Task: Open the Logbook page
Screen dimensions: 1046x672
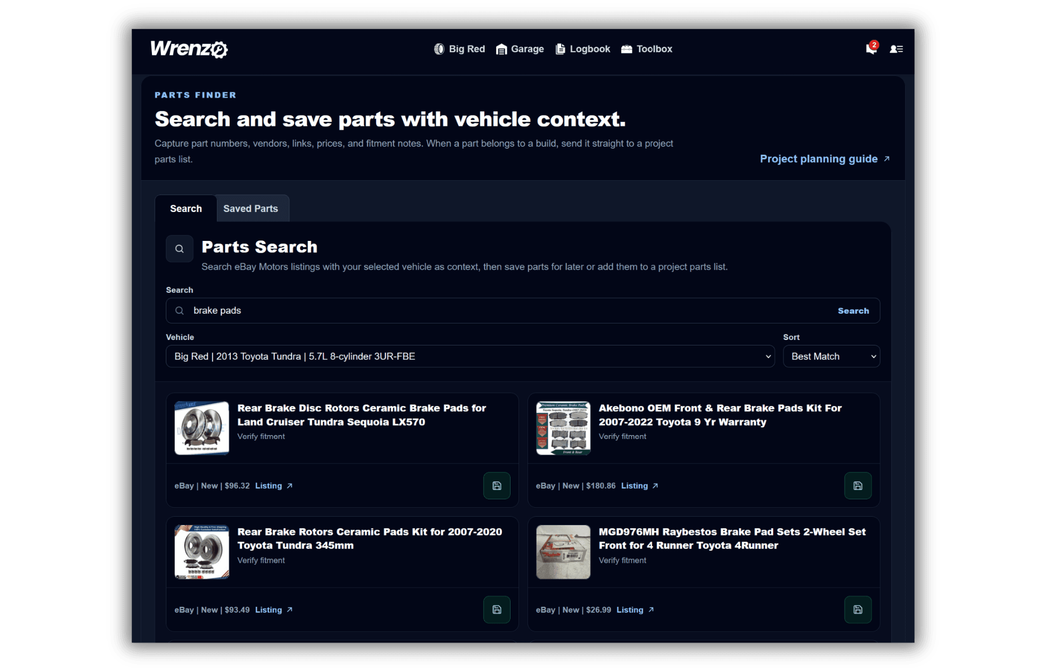Action: (x=583, y=49)
